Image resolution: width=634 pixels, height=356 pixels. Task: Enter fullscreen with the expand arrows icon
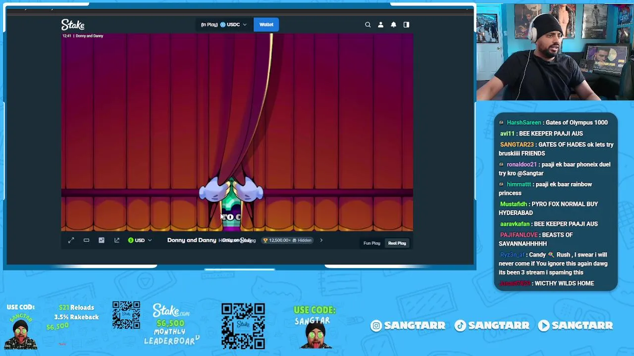pos(71,240)
